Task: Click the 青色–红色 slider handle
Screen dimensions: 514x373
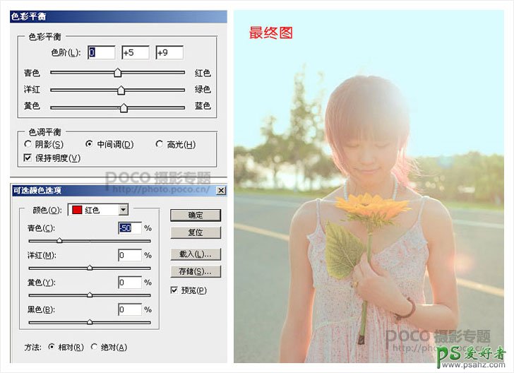Action: coord(118,73)
